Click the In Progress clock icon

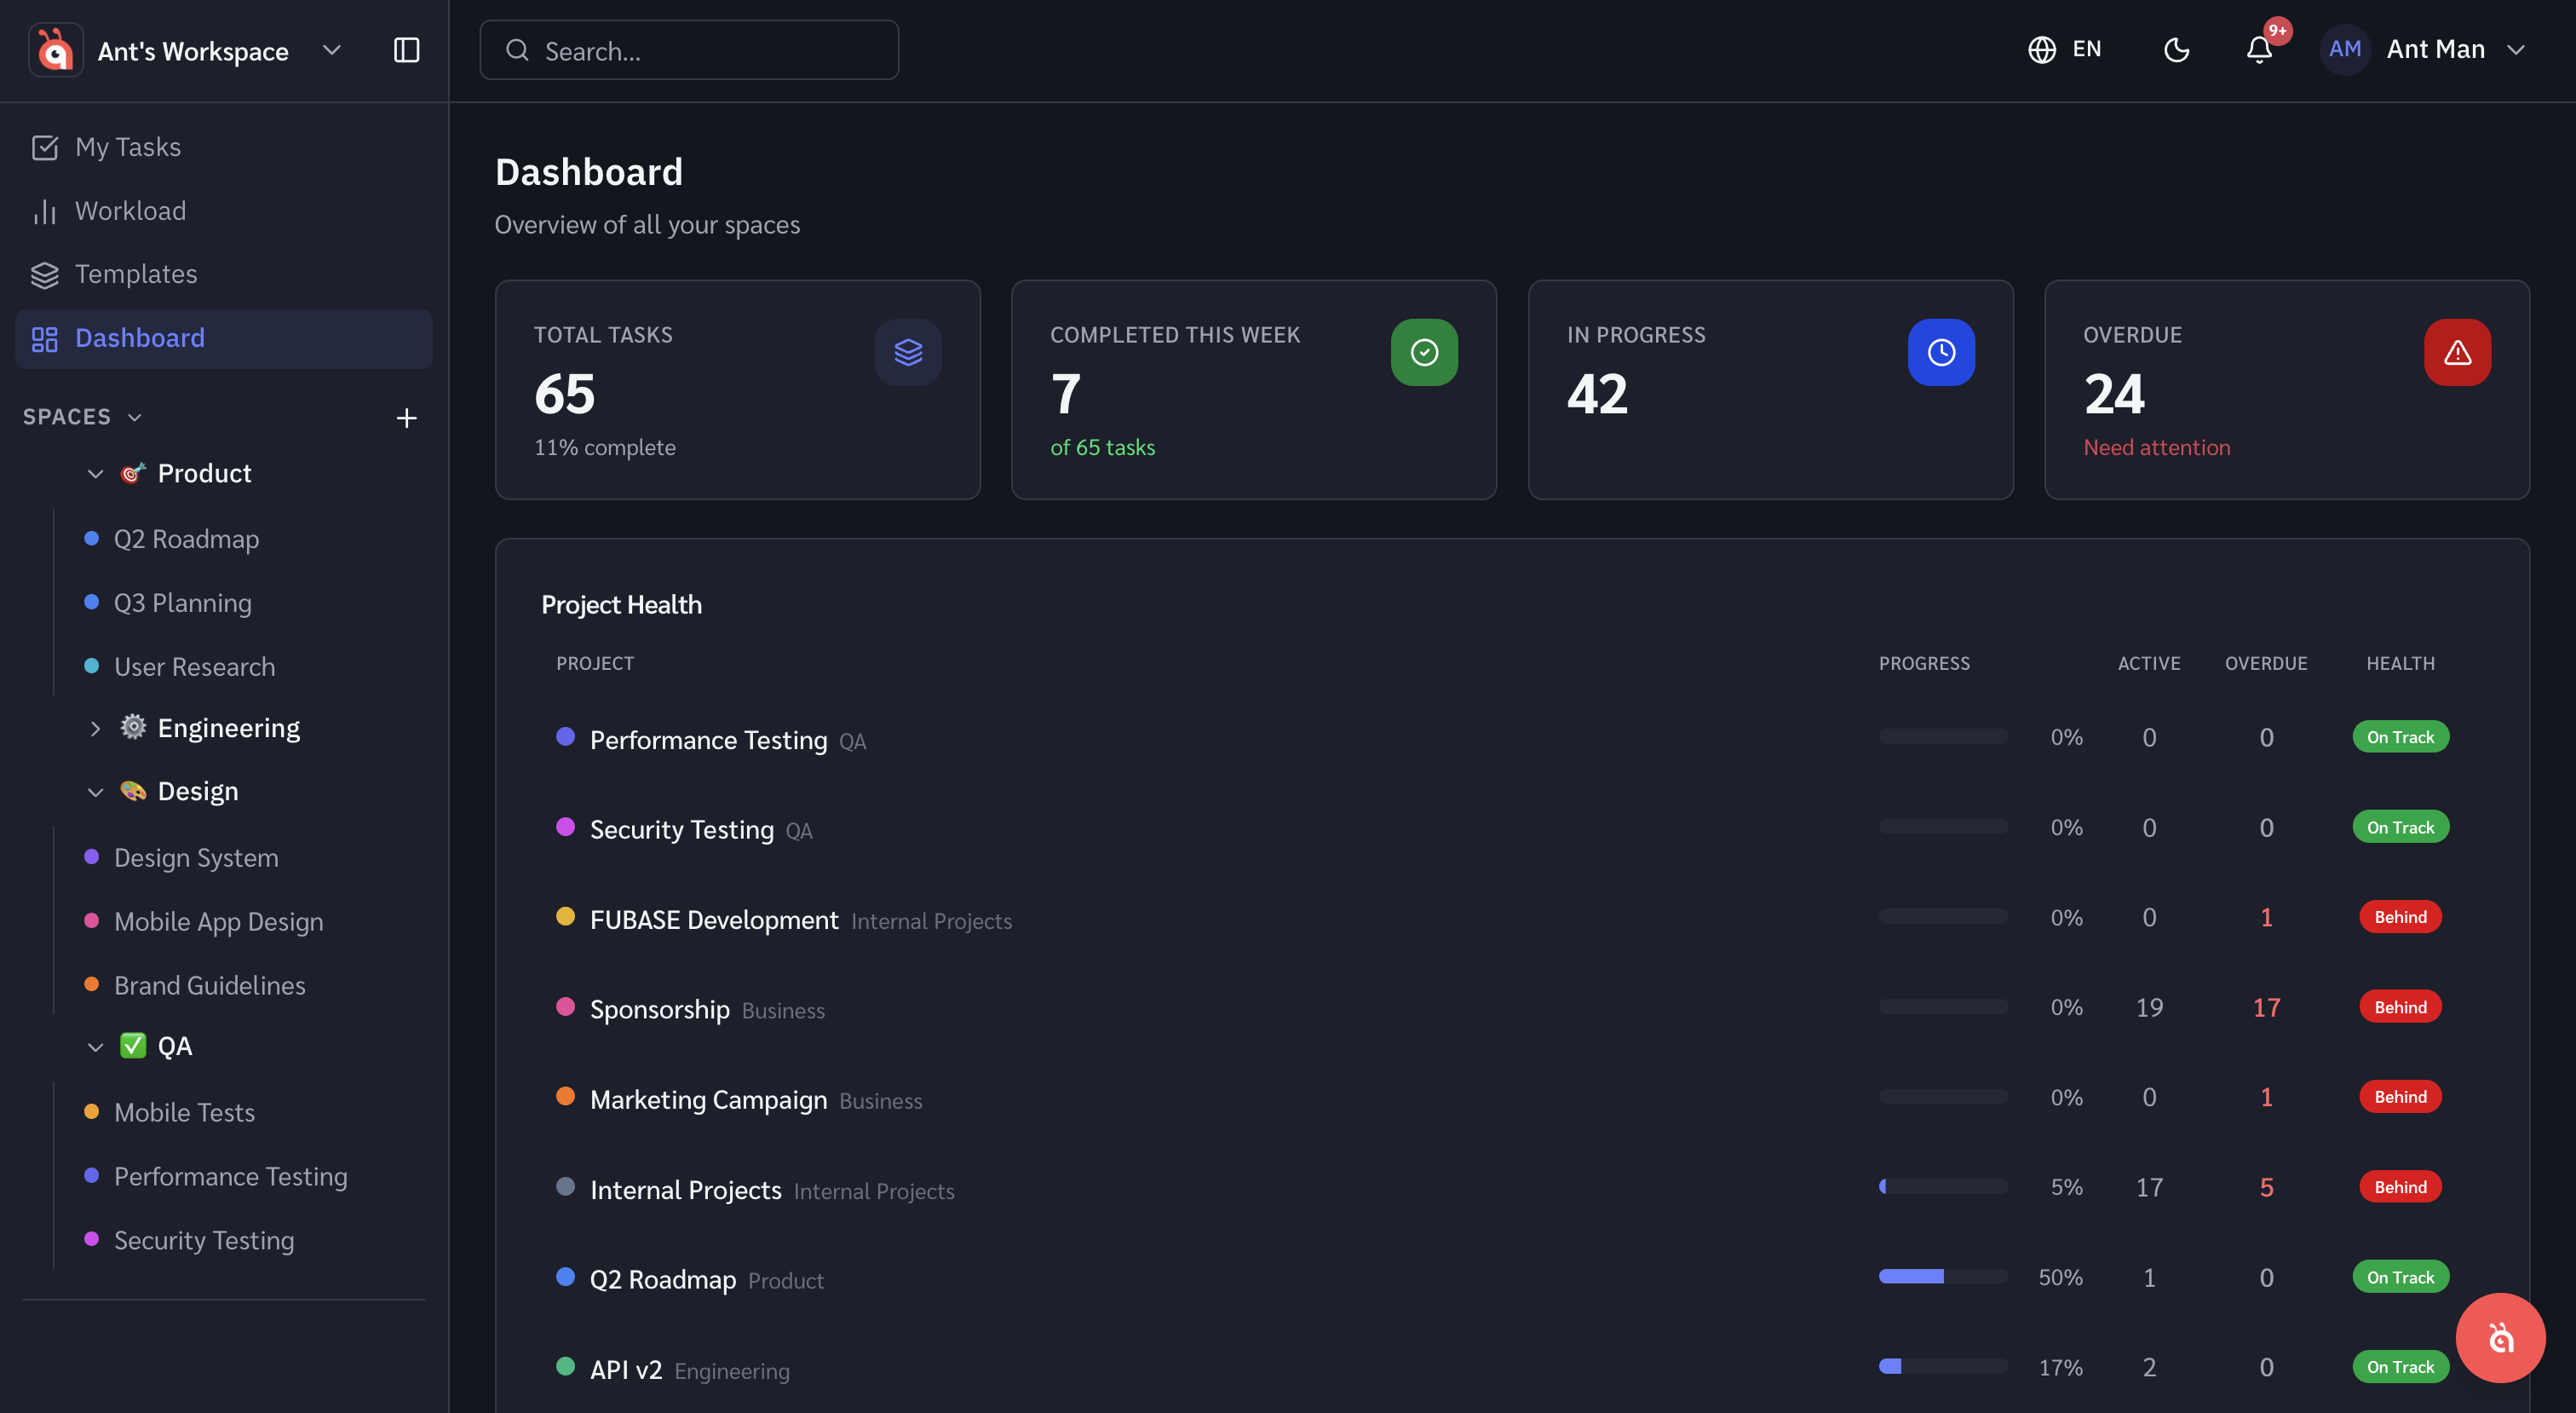1941,352
